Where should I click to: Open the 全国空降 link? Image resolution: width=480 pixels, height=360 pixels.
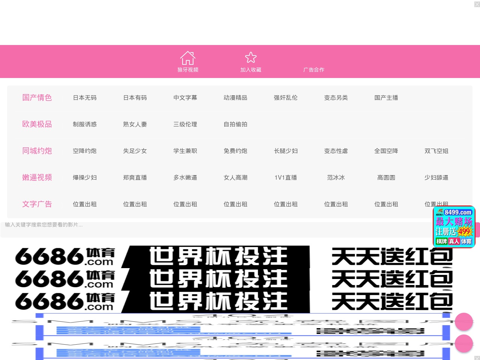(386, 151)
